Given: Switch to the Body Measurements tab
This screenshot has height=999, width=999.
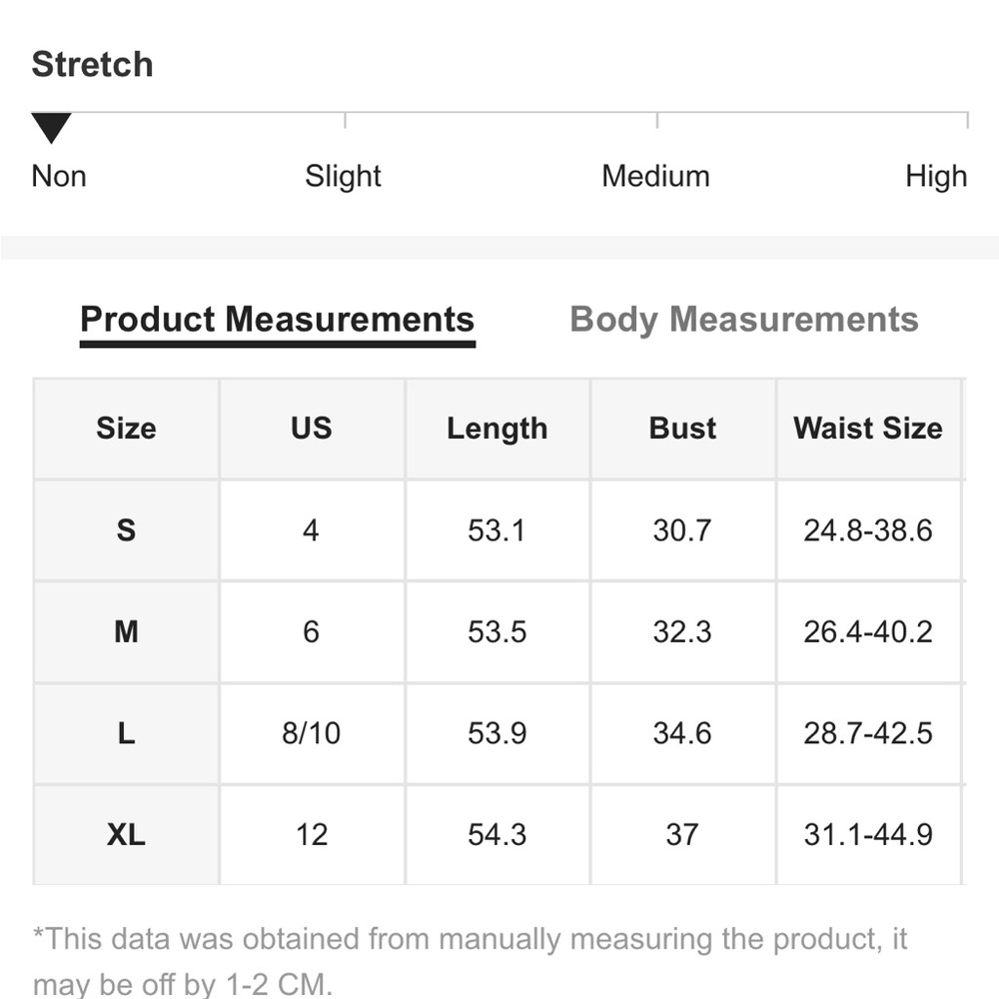Looking at the screenshot, I should [x=743, y=320].
